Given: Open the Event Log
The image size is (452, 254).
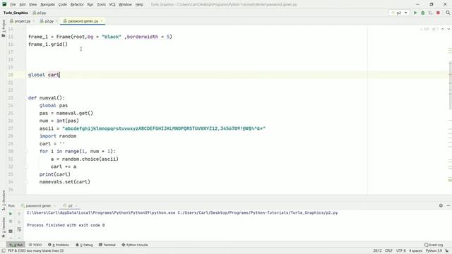Looking at the screenshot, I should 434,245.
